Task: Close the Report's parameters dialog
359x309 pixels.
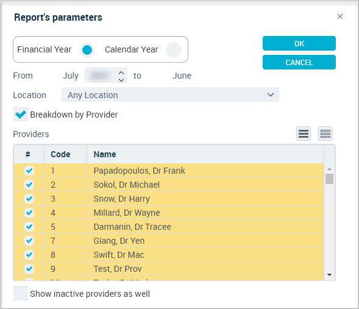Action: pos(340,16)
